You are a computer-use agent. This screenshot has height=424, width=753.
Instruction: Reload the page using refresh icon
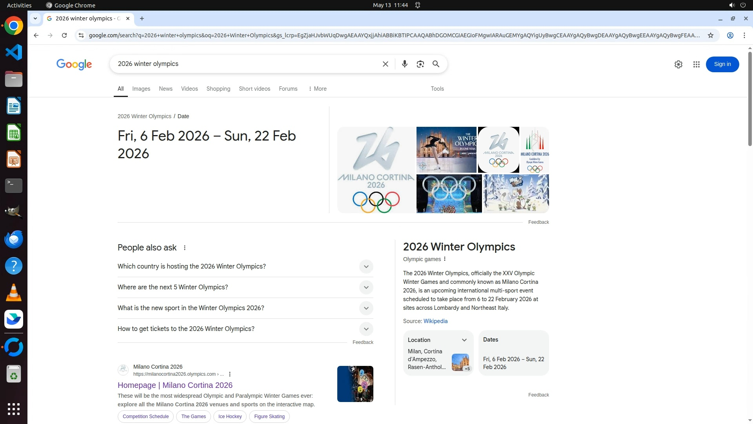pos(64,35)
